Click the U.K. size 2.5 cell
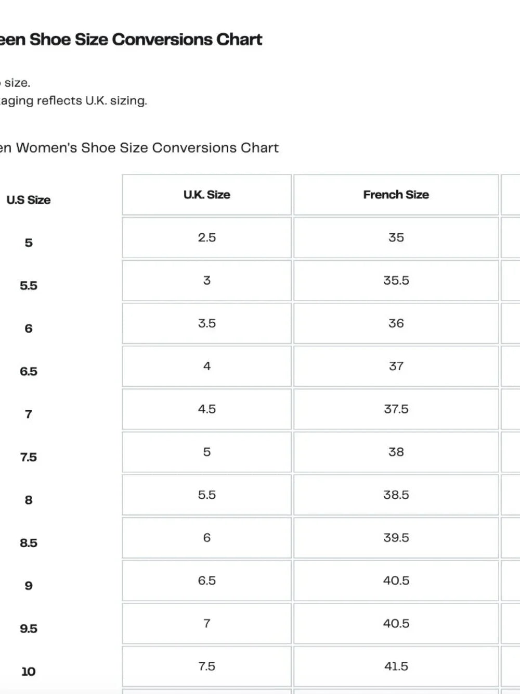This screenshot has width=520, height=694. [206, 237]
